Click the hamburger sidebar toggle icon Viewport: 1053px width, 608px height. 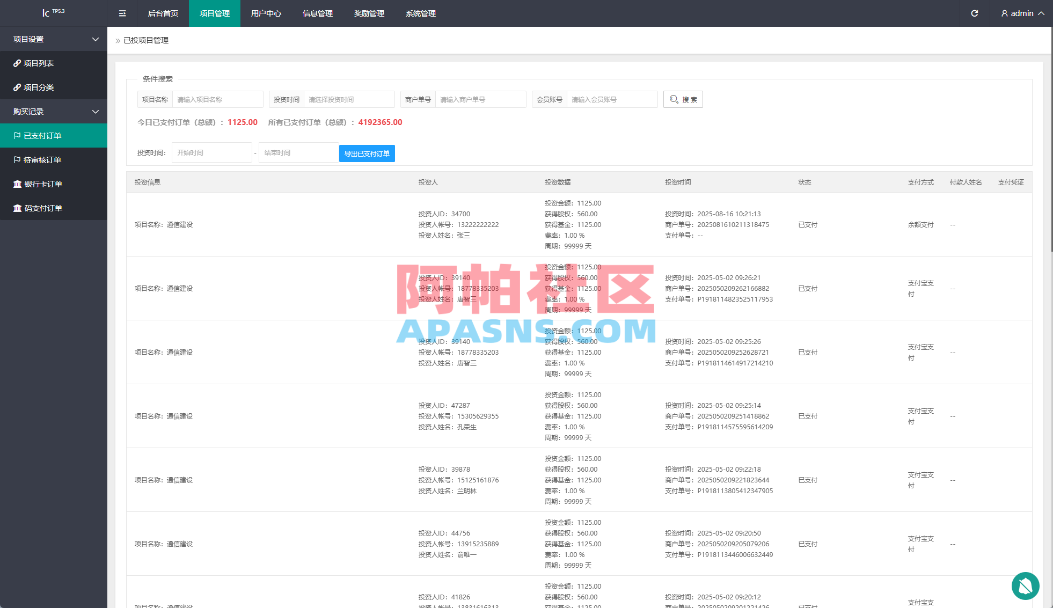click(x=122, y=13)
